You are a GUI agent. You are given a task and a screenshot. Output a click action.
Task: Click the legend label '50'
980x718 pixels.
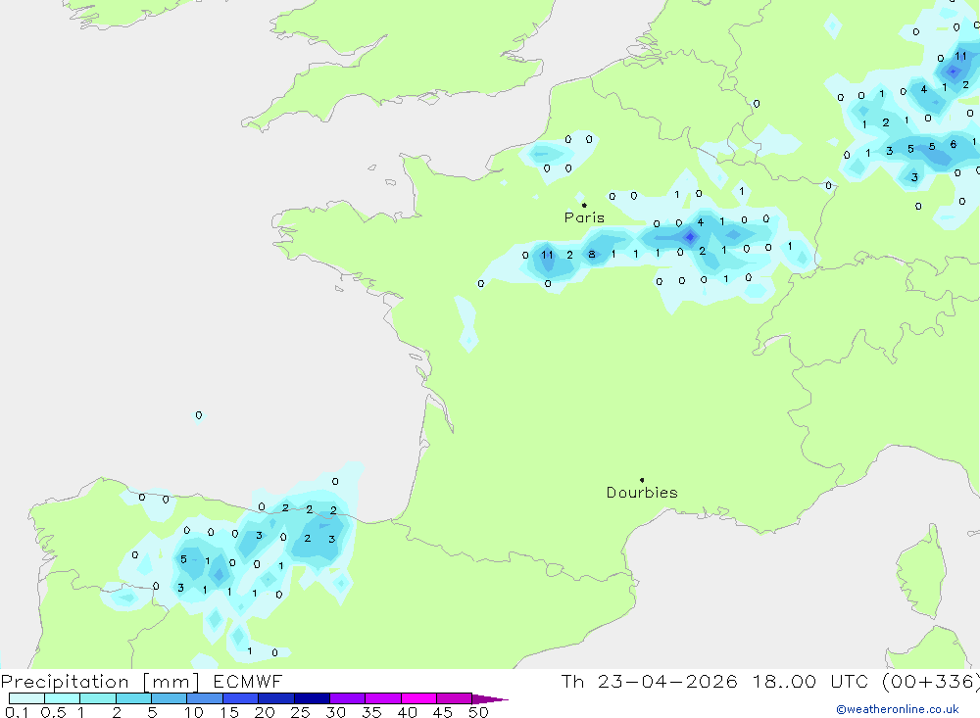[x=478, y=712]
